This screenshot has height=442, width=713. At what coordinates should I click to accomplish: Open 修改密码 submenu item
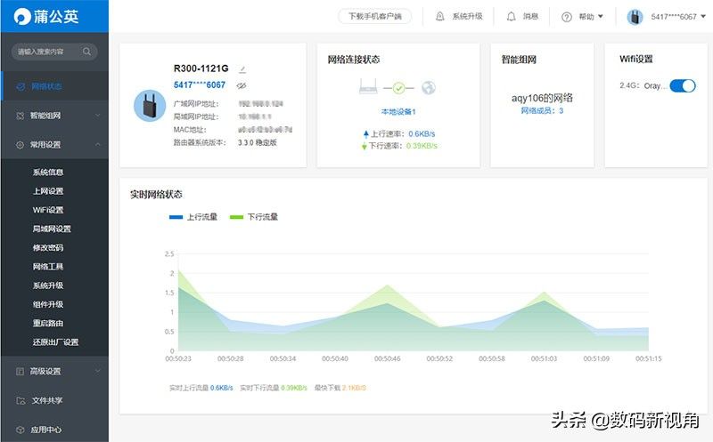[48, 248]
